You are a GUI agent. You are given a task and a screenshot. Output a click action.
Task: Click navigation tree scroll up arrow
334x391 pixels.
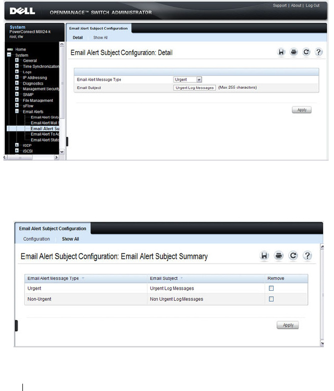tap(62, 44)
